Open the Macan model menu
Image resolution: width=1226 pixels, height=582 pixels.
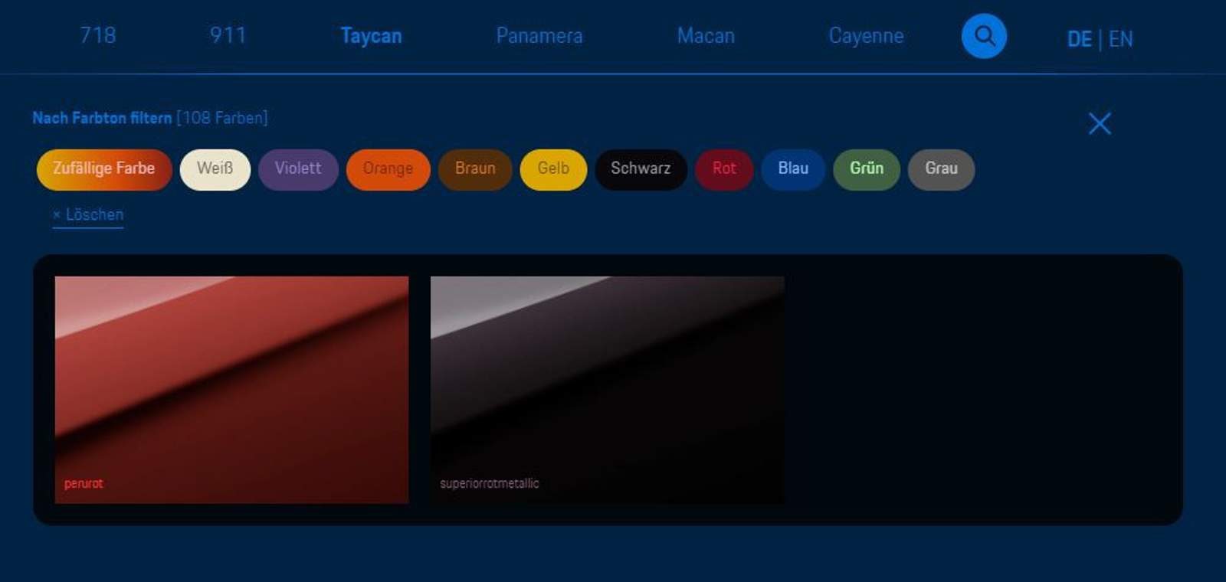706,35
